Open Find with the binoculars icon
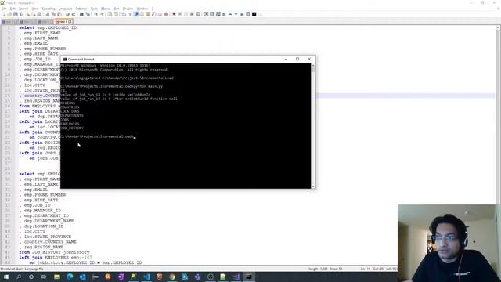The width and height of the screenshot is (501, 282). [81, 14]
